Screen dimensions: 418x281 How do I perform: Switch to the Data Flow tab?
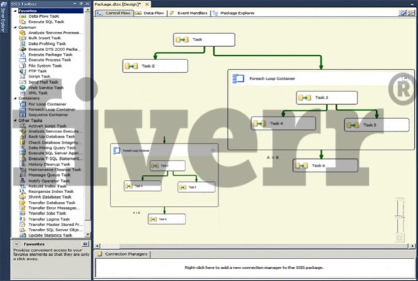coord(150,13)
